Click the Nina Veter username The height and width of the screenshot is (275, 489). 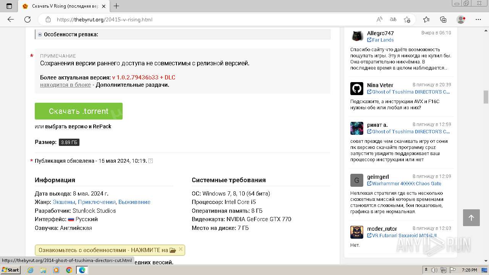tap(380, 85)
